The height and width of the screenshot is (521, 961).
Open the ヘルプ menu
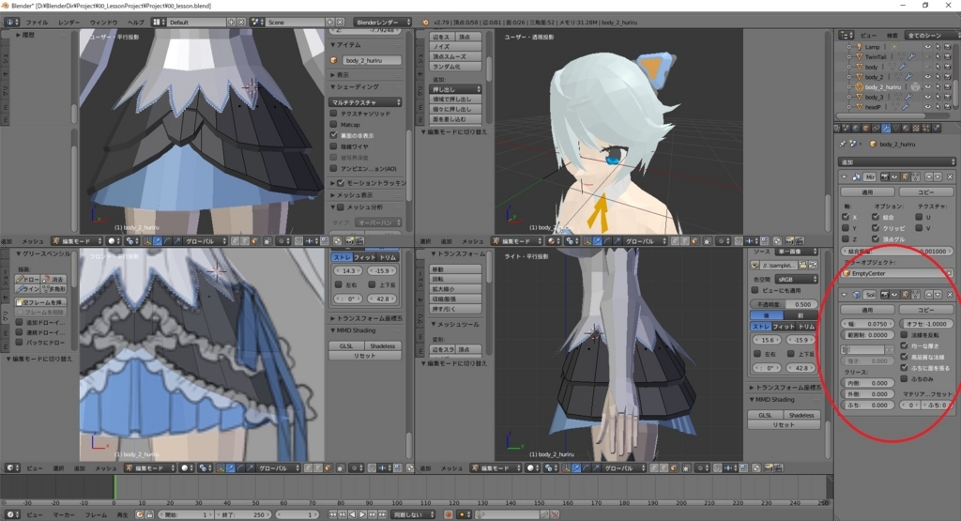(x=135, y=23)
